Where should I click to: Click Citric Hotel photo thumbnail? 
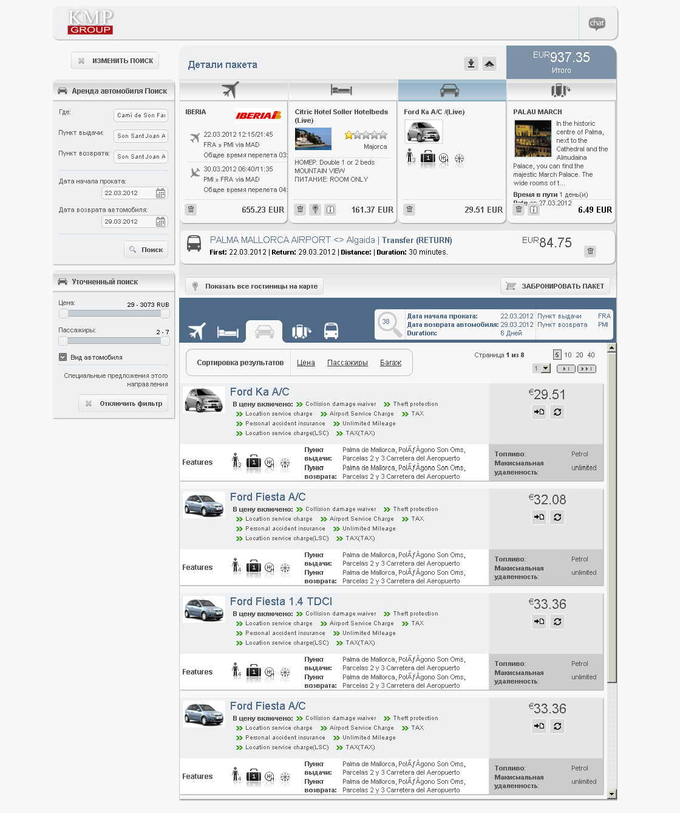tap(313, 139)
